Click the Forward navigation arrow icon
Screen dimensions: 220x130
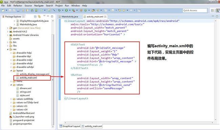pyautogui.click(x=131, y=10)
